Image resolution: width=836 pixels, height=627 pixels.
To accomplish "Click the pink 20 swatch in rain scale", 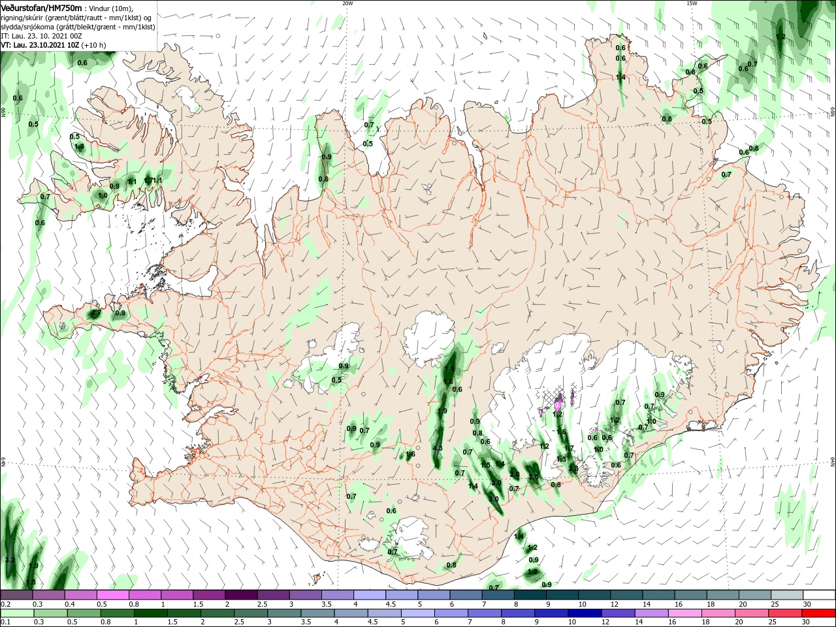I will [752, 613].
